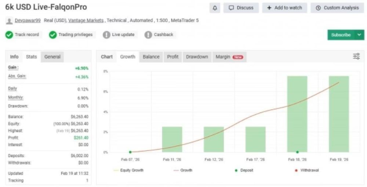Select the Growth chart tab
The image size is (367, 187).
[128, 57]
